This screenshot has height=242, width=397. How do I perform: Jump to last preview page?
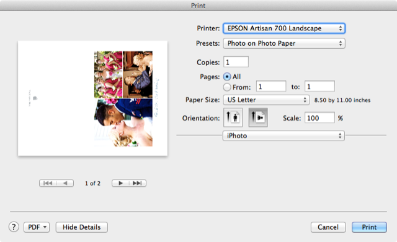click(x=138, y=183)
